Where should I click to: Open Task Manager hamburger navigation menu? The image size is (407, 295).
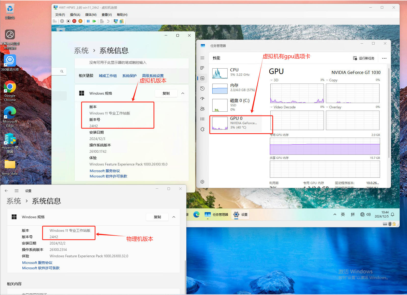[202, 58]
